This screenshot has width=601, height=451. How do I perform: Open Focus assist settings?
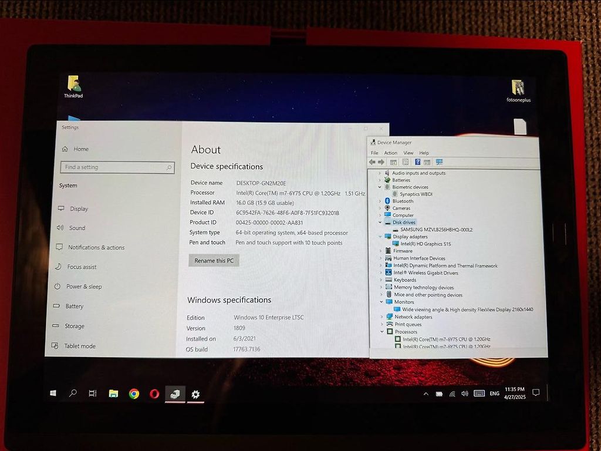tap(76, 267)
